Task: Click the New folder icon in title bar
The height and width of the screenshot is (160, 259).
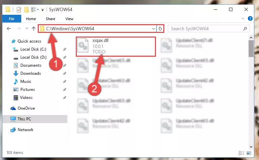Action: [x=26, y=10]
